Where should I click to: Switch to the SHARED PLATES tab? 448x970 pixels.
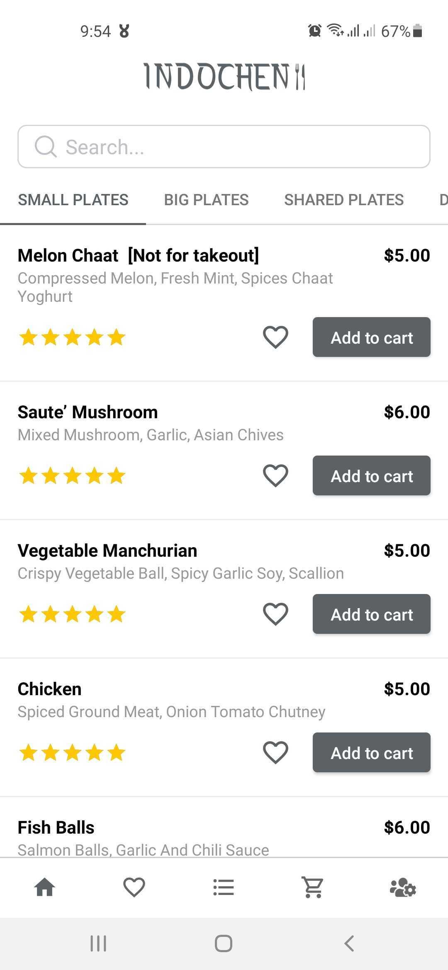click(344, 200)
